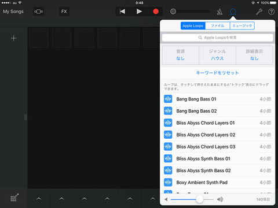Screen dimensions: 278x208
Task: Open the 詳細表示 descriptors filter
Action: [x=254, y=55]
